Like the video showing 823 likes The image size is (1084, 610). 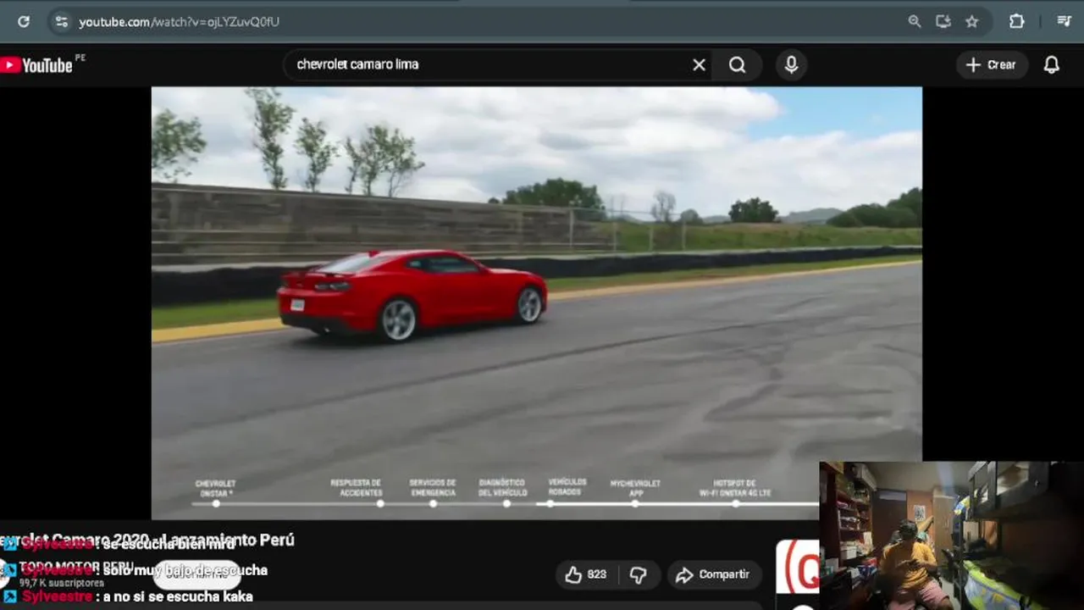[x=586, y=574]
